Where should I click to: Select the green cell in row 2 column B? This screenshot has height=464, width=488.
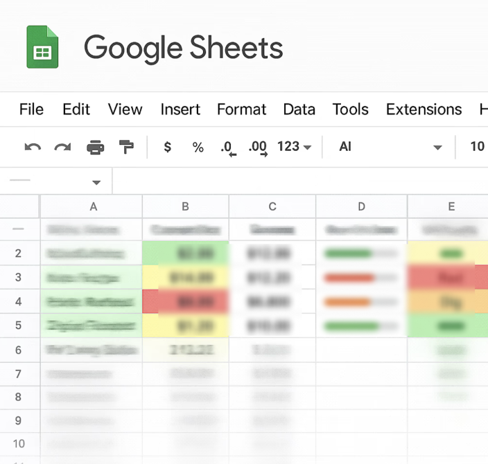186,253
